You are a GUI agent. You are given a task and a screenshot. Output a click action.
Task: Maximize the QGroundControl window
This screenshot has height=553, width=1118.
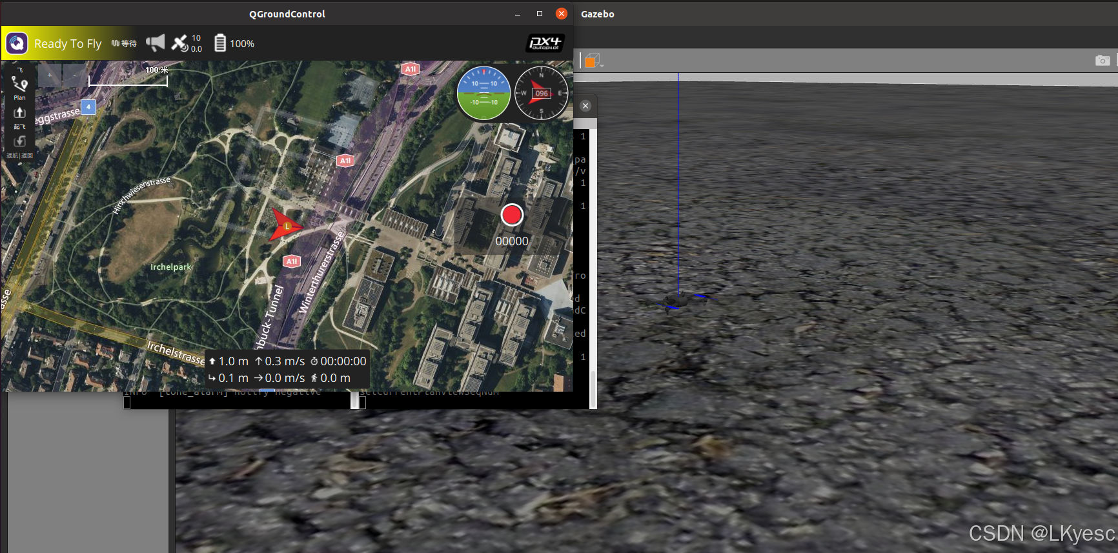click(540, 14)
